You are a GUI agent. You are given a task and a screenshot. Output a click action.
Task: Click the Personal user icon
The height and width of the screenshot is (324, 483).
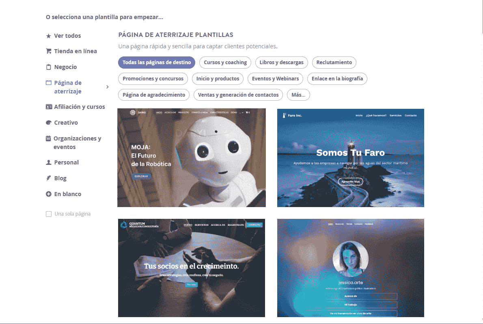(x=48, y=162)
